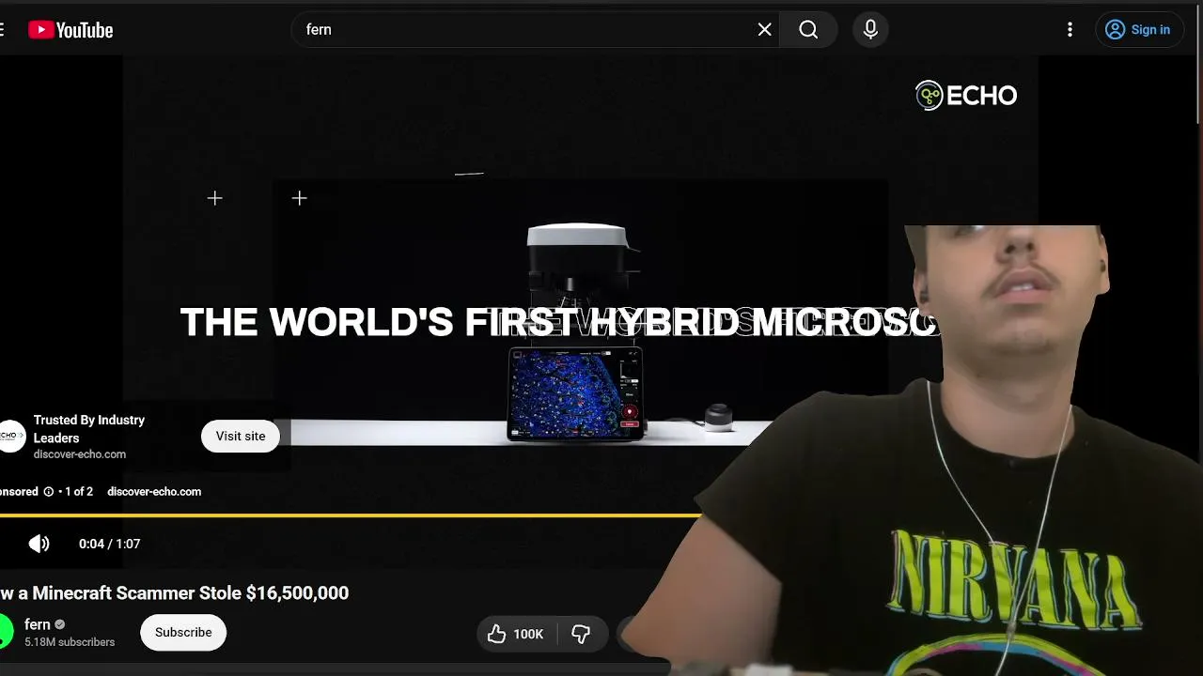This screenshot has width=1203, height=676.
Task: Click the microscope tablet in the ad video
Action: tap(575, 393)
